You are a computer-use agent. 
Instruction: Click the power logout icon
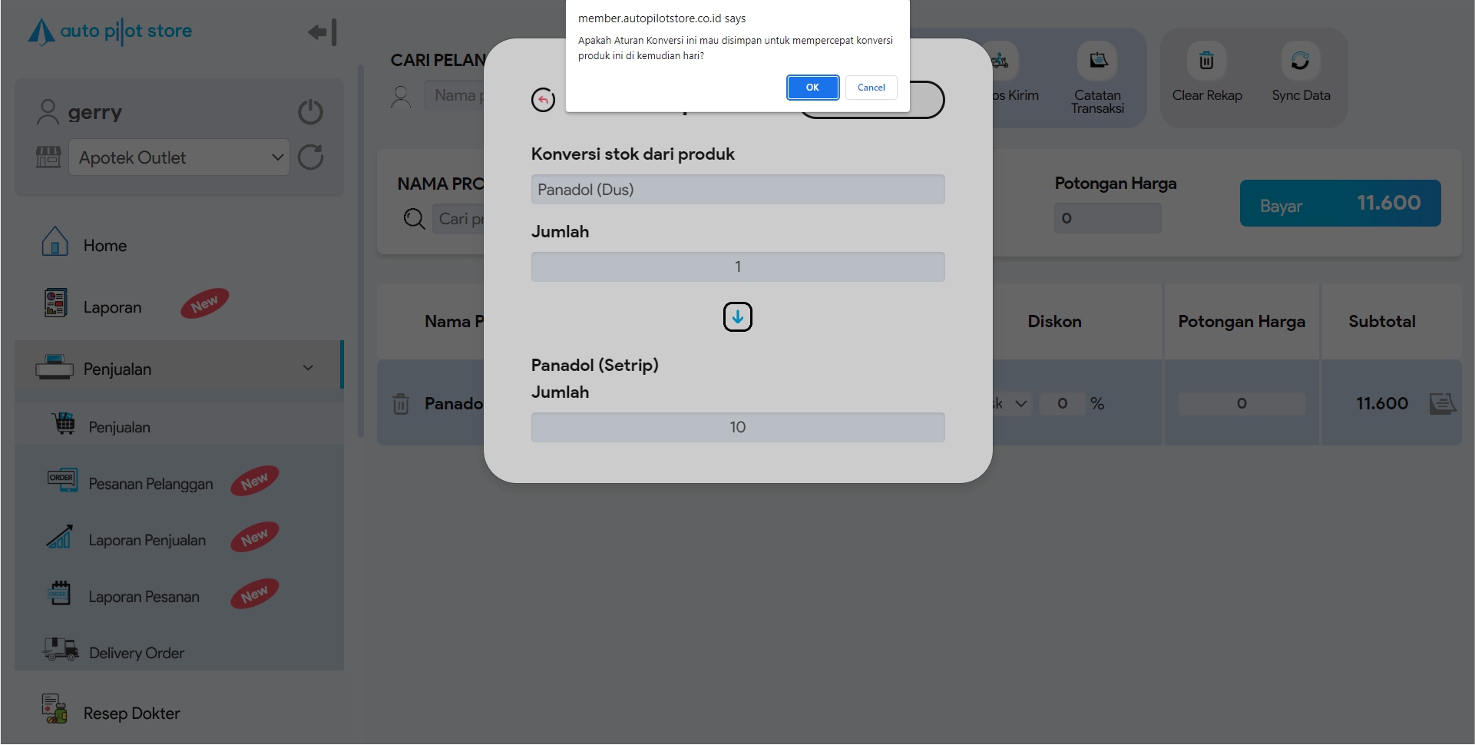310,112
